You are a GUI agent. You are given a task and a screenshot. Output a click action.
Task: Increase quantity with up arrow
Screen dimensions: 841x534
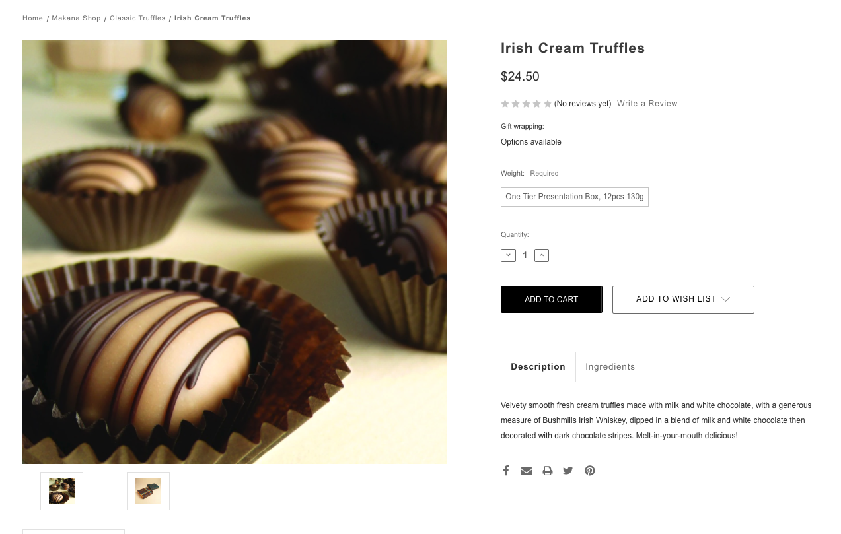542,255
